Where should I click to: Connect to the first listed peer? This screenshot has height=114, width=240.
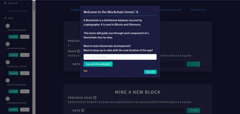pos(13,37)
